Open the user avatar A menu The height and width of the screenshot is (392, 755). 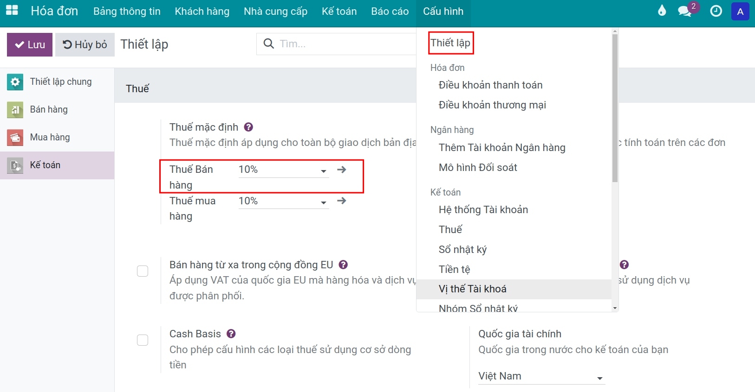[x=740, y=11]
